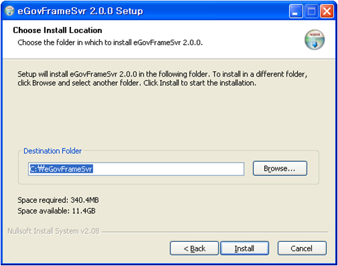338x266 pixels.
Task: Click the Destination Folder group label
Action: [53, 151]
